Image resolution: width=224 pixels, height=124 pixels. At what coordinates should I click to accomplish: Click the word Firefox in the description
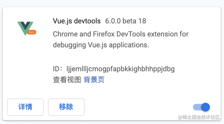(x=104, y=34)
